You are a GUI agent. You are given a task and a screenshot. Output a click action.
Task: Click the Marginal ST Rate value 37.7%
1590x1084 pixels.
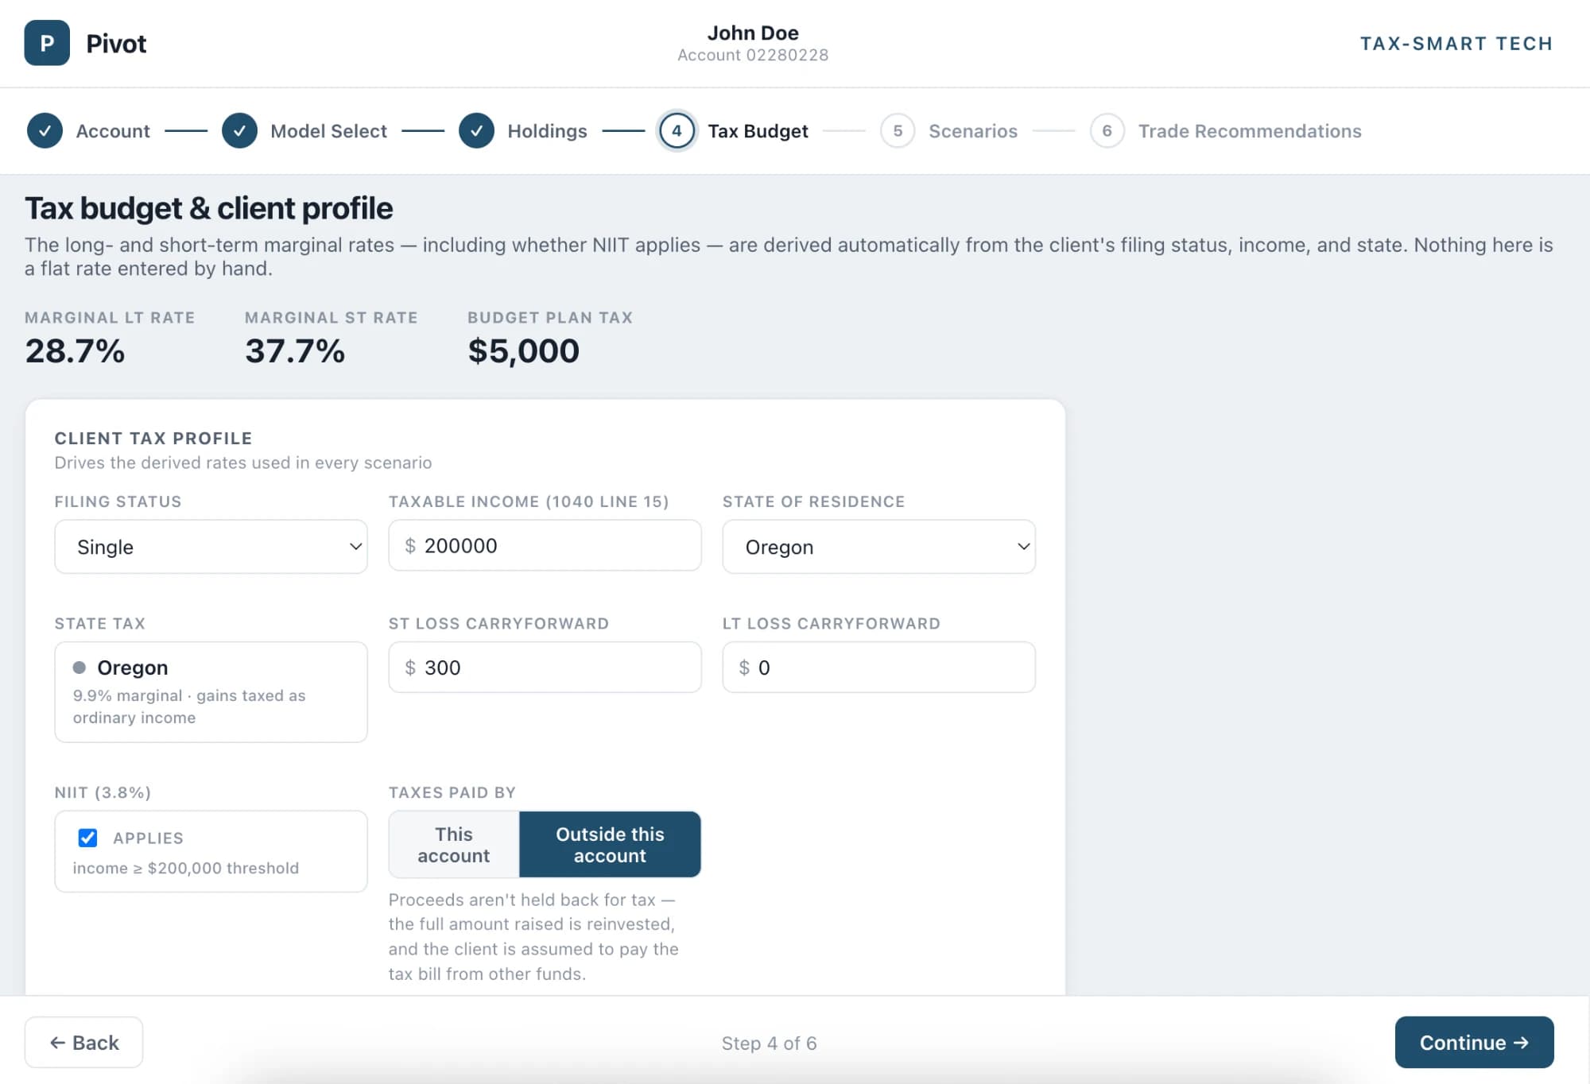[x=295, y=351]
